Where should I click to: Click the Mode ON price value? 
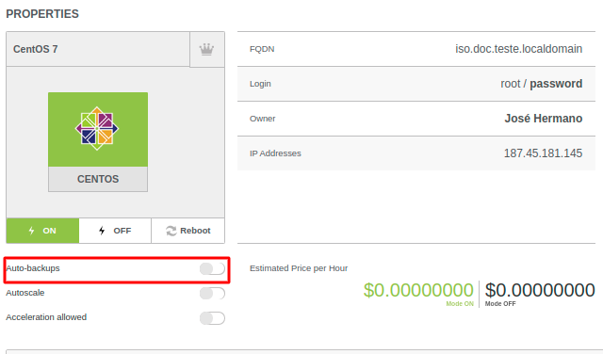pyautogui.click(x=418, y=290)
